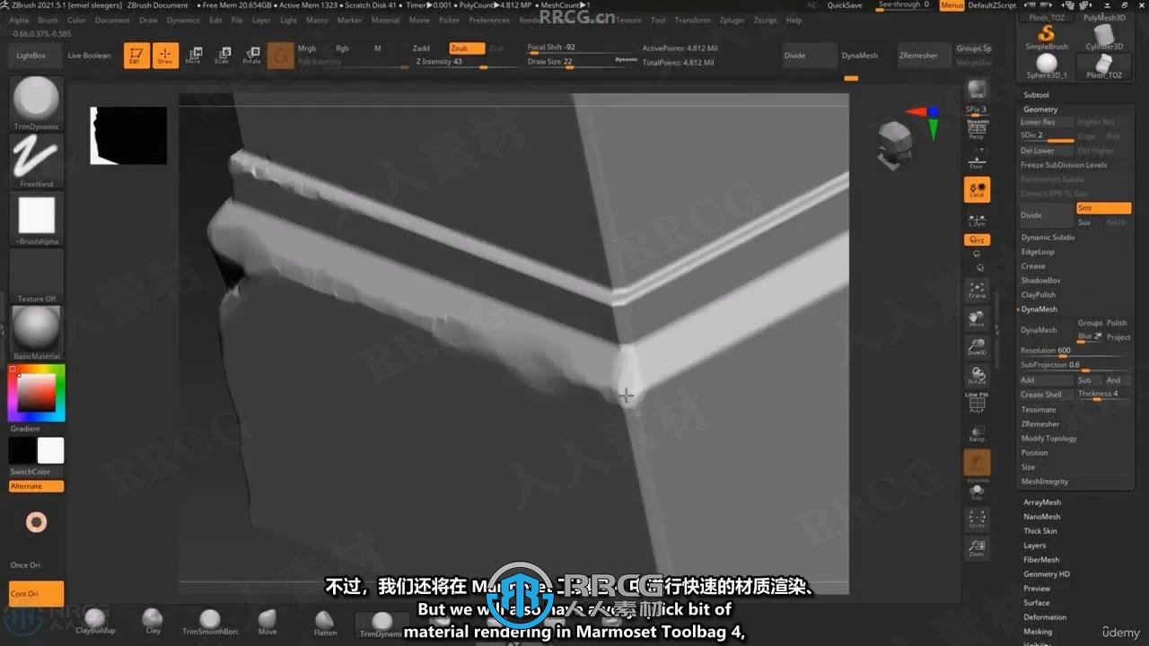
Task: Select the SimpleBrush tool thumbnail
Action: tap(1047, 37)
